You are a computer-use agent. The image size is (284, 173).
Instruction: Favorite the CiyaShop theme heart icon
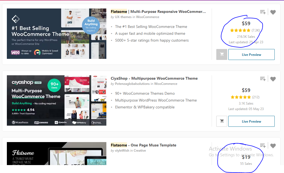[x=273, y=79]
